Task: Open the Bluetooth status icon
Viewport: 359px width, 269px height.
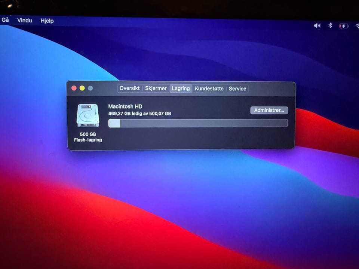Action: [x=330, y=25]
